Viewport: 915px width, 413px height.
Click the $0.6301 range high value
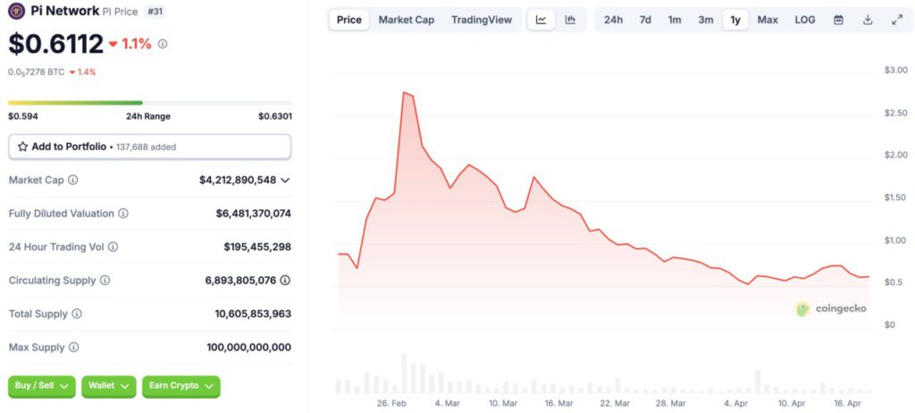tap(275, 116)
